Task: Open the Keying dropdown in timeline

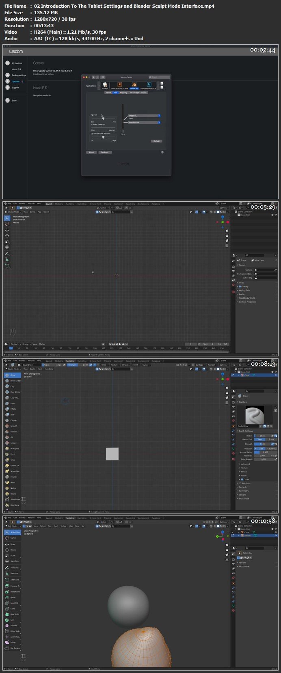Action: tap(26, 344)
